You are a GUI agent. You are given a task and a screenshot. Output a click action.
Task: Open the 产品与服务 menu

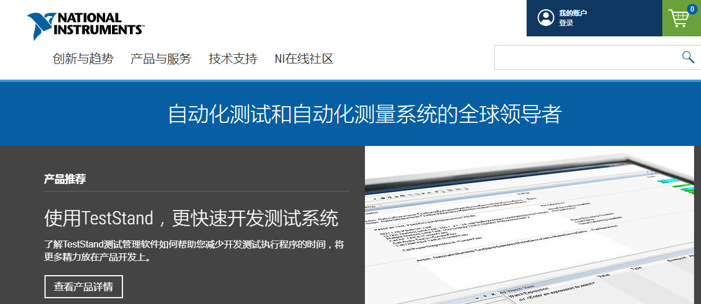[x=161, y=58]
